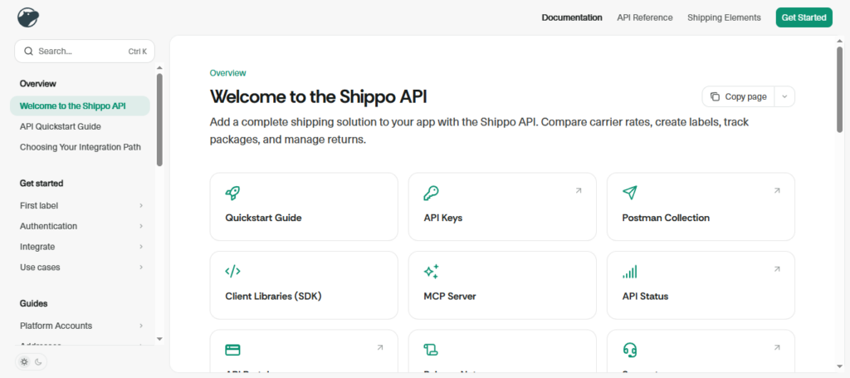Click the paper plane icon on Postman Collection
The height and width of the screenshot is (378, 850).
click(630, 193)
